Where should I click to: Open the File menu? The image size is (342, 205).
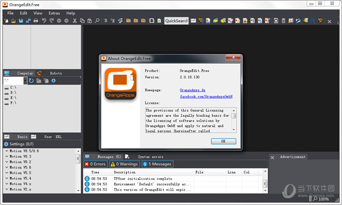[x=10, y=13]
